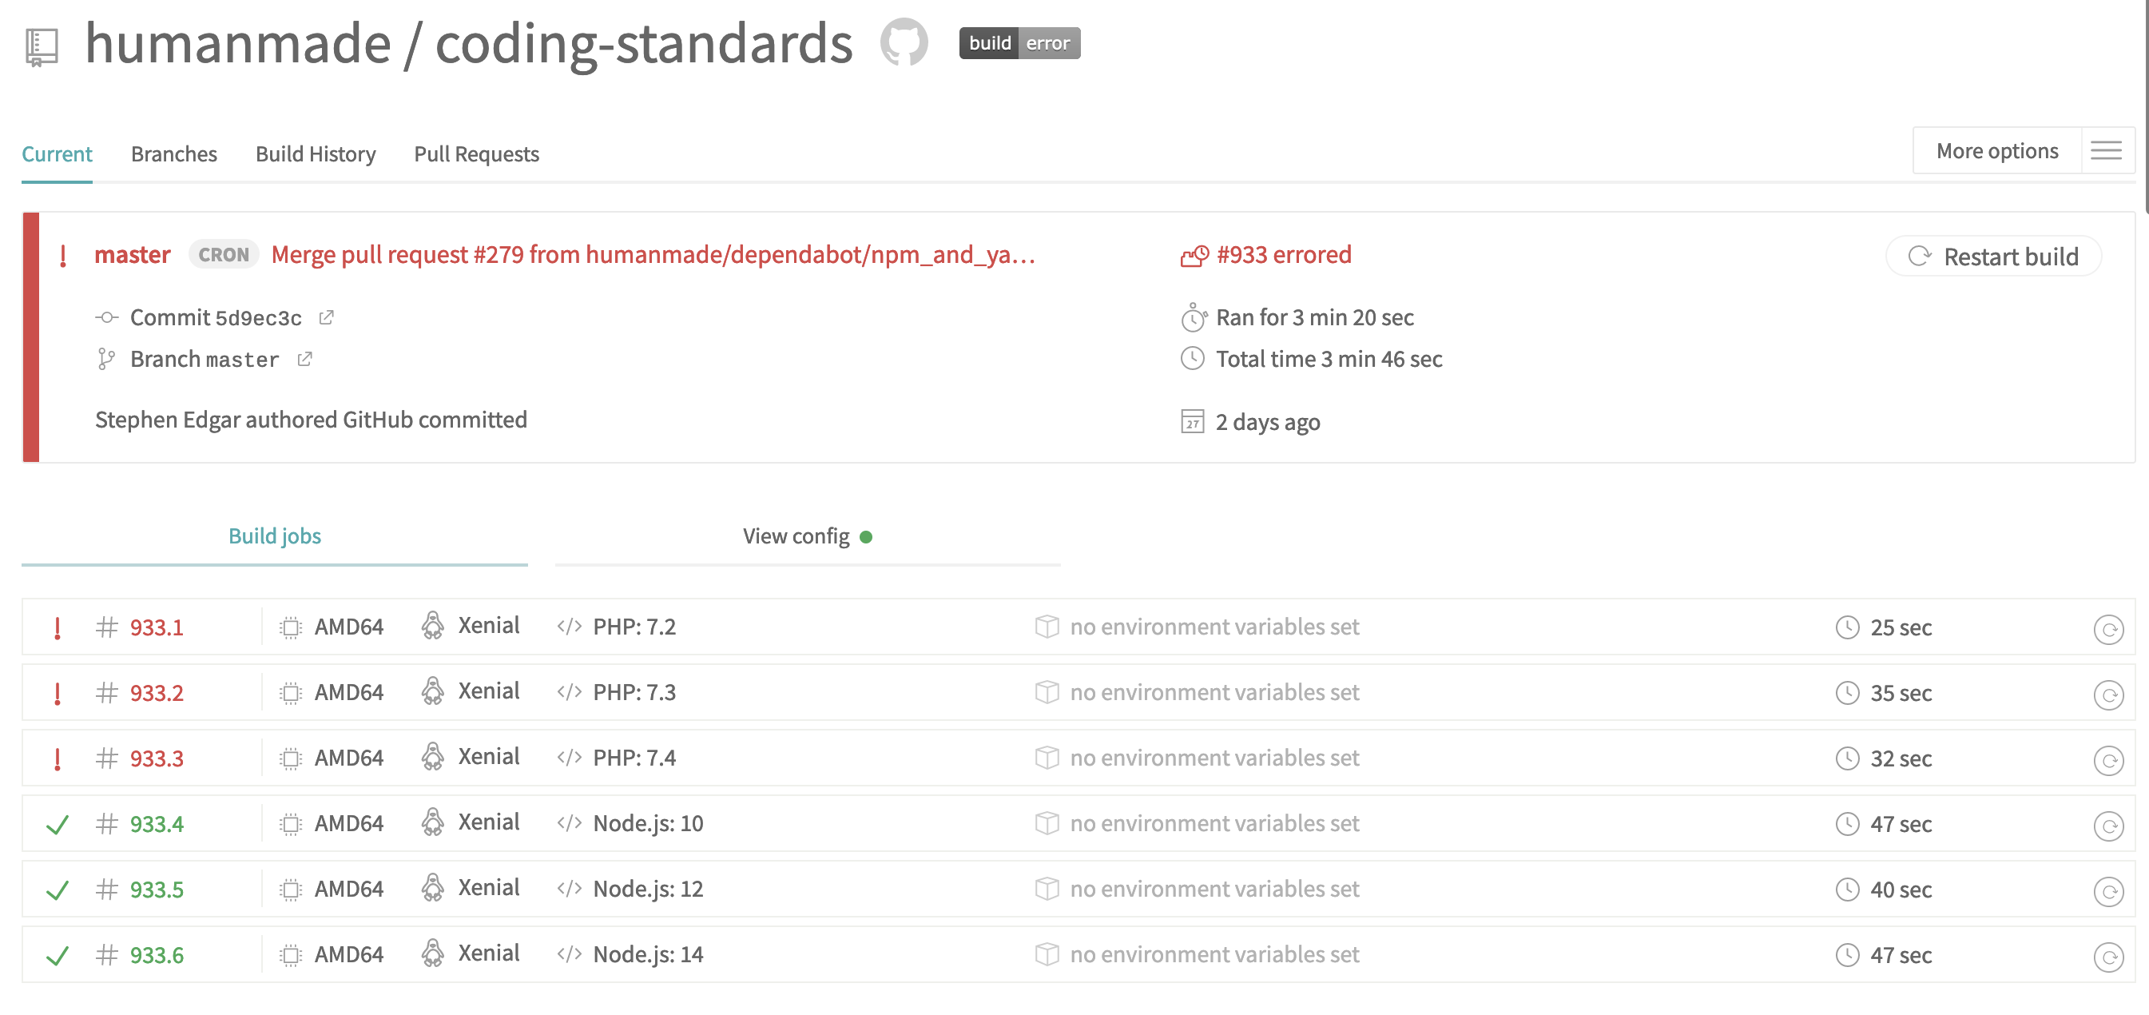The height and width of the screenshot is (1015, 2149).
Task: Restart job 933.6 using its circular icon
Action: (2107, 957)
